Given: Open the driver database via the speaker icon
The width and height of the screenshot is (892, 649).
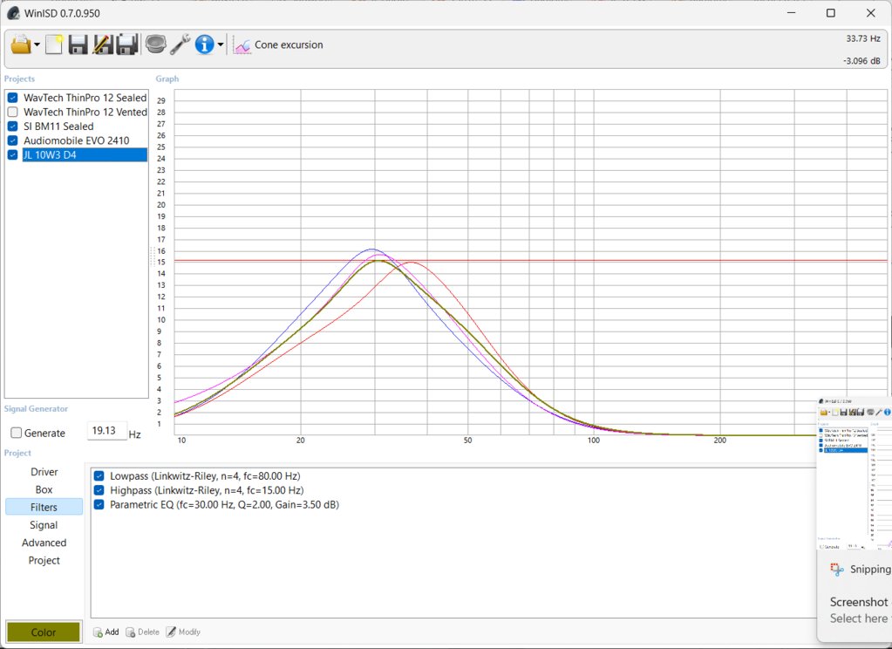Looking at the screenshot, I should (x=155, y=44).
